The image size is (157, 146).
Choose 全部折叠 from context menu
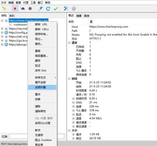42,87
